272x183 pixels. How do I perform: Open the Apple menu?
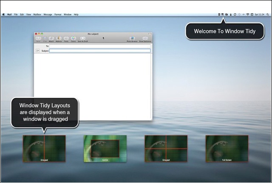tap(3, 14)
